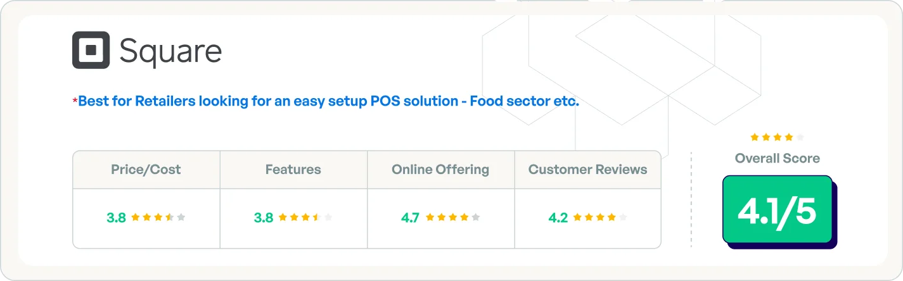The height and width of the screenshot is (281, 903).
Task: Select the Online Offering column header
Action: (440, 170)
